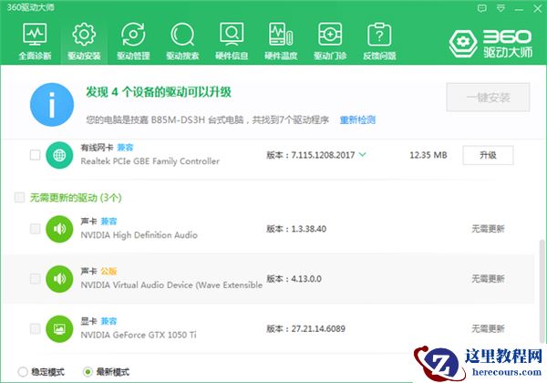Click the 重新检测 re-detect link
This screenshot has width=547, height=383.
pyautogui.click(x=357, y=120)
